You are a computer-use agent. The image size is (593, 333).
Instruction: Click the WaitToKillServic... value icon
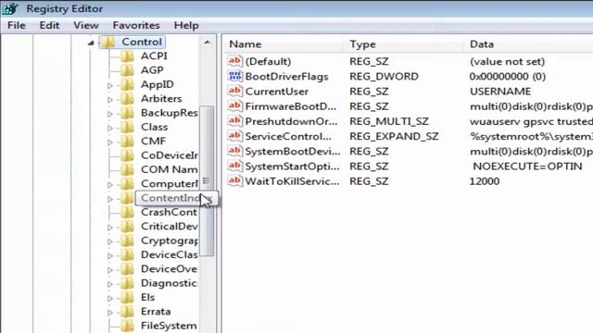click(234, 181)
